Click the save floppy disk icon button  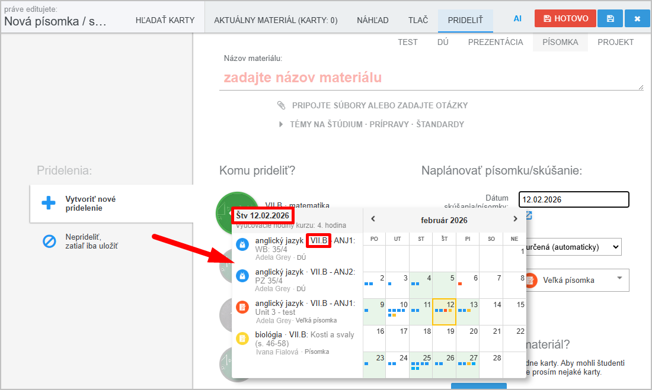(x=610, y=18)
